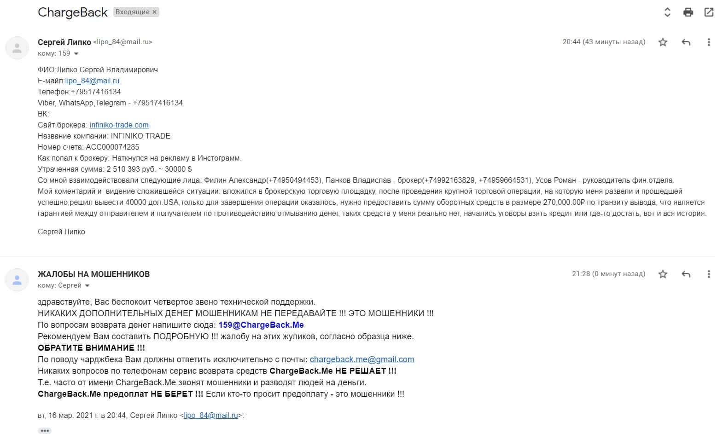Expand or collapse all messages arrows

667,12
